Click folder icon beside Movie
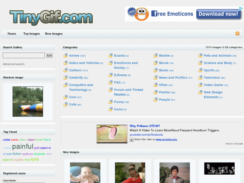 point(155,63)
